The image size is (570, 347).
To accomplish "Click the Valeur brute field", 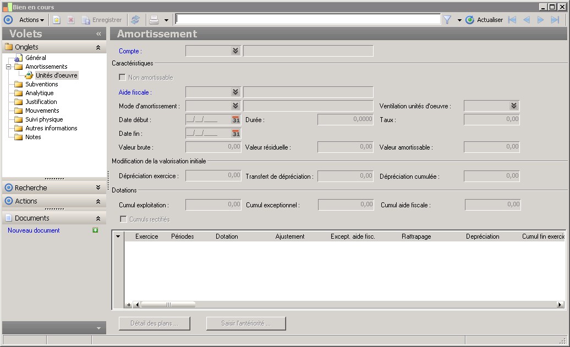I will pos(213,147).
